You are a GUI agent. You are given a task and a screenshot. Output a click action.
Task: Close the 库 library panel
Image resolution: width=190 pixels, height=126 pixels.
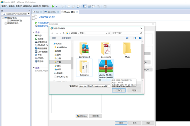(29, 11)
